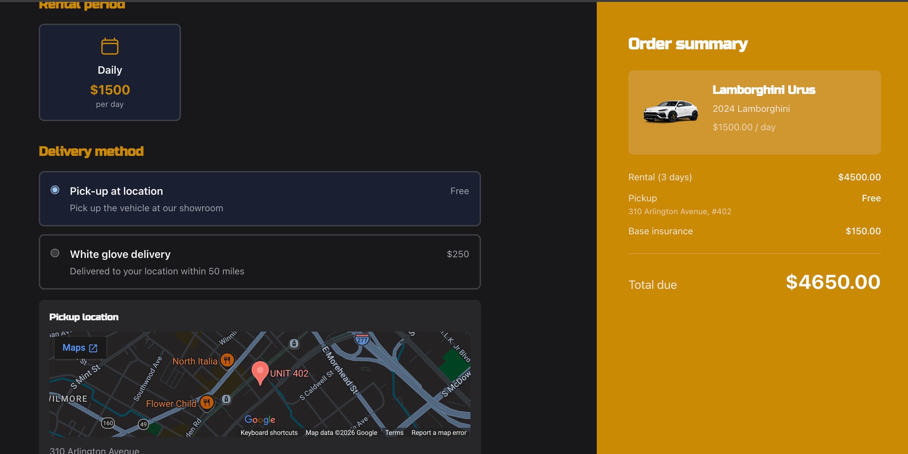908x454 pixels.
Task: Click the Flower Child restaurant marker icon
Action: (x=207, y=403)
